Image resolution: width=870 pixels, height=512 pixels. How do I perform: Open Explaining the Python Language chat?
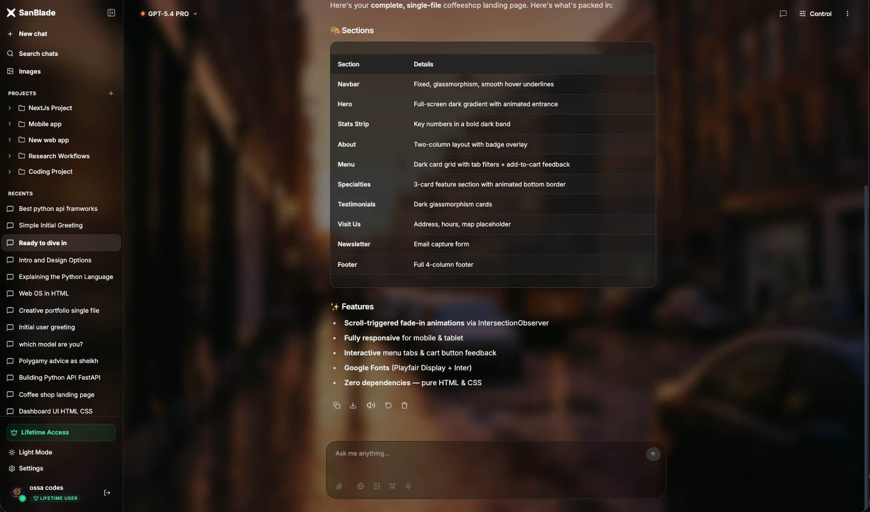point(66,277)
